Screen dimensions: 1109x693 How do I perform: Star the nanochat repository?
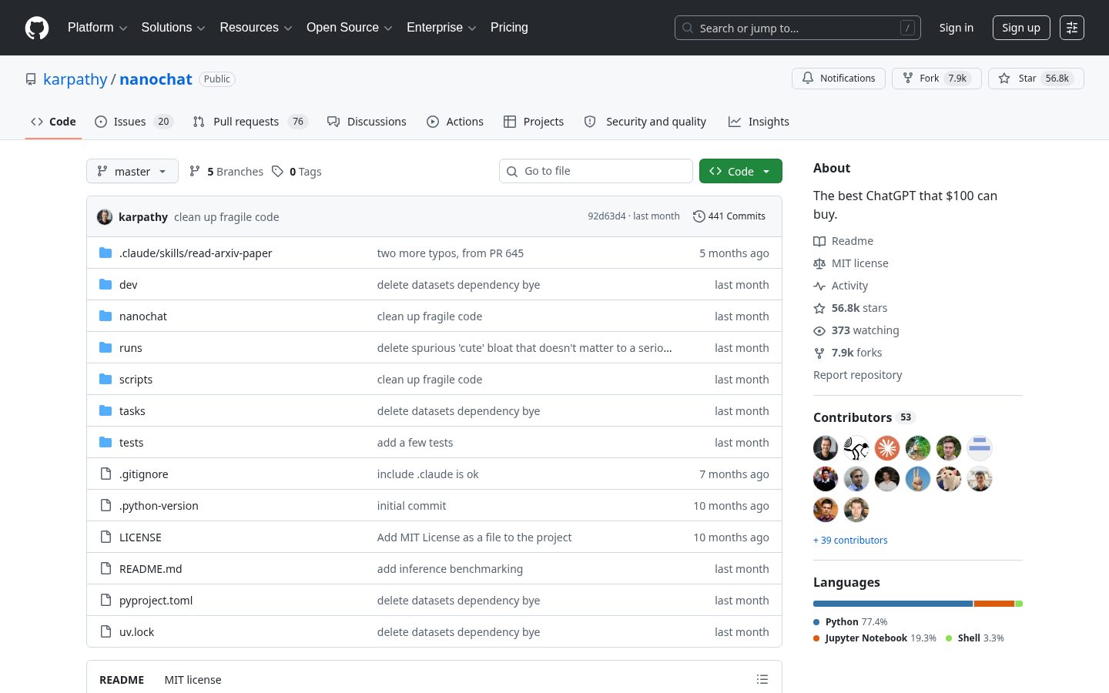click(1036, 79)
